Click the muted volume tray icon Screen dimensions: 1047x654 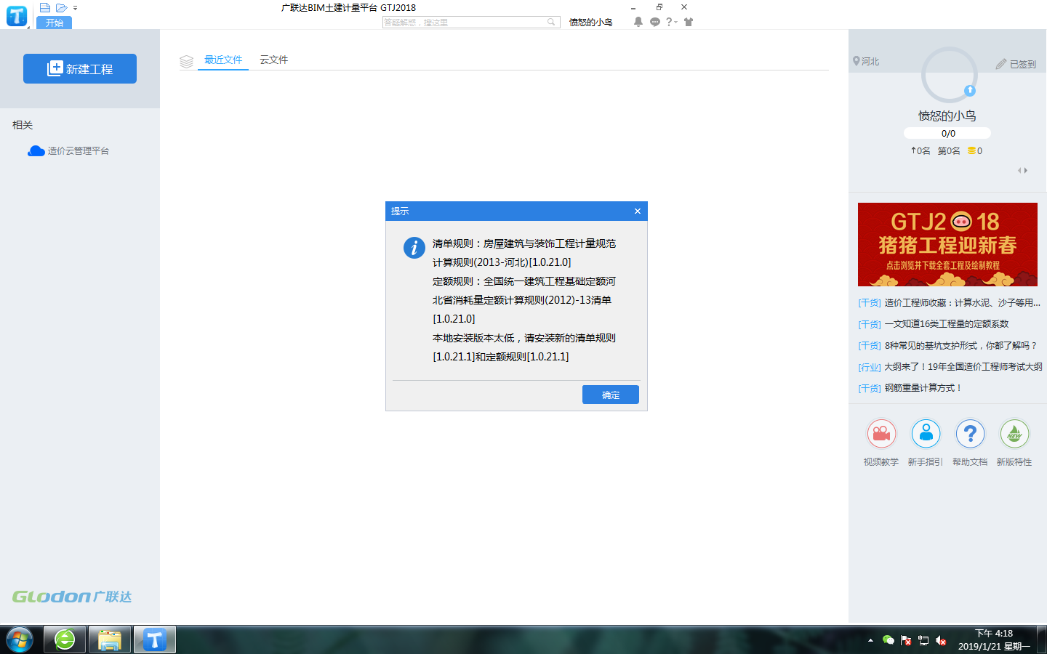pos(941,640)
